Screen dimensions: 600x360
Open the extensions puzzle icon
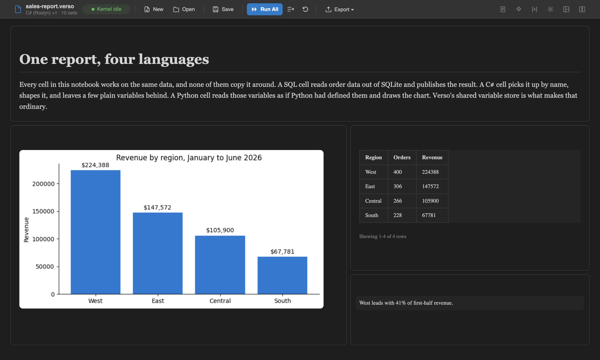coord(519,9)
